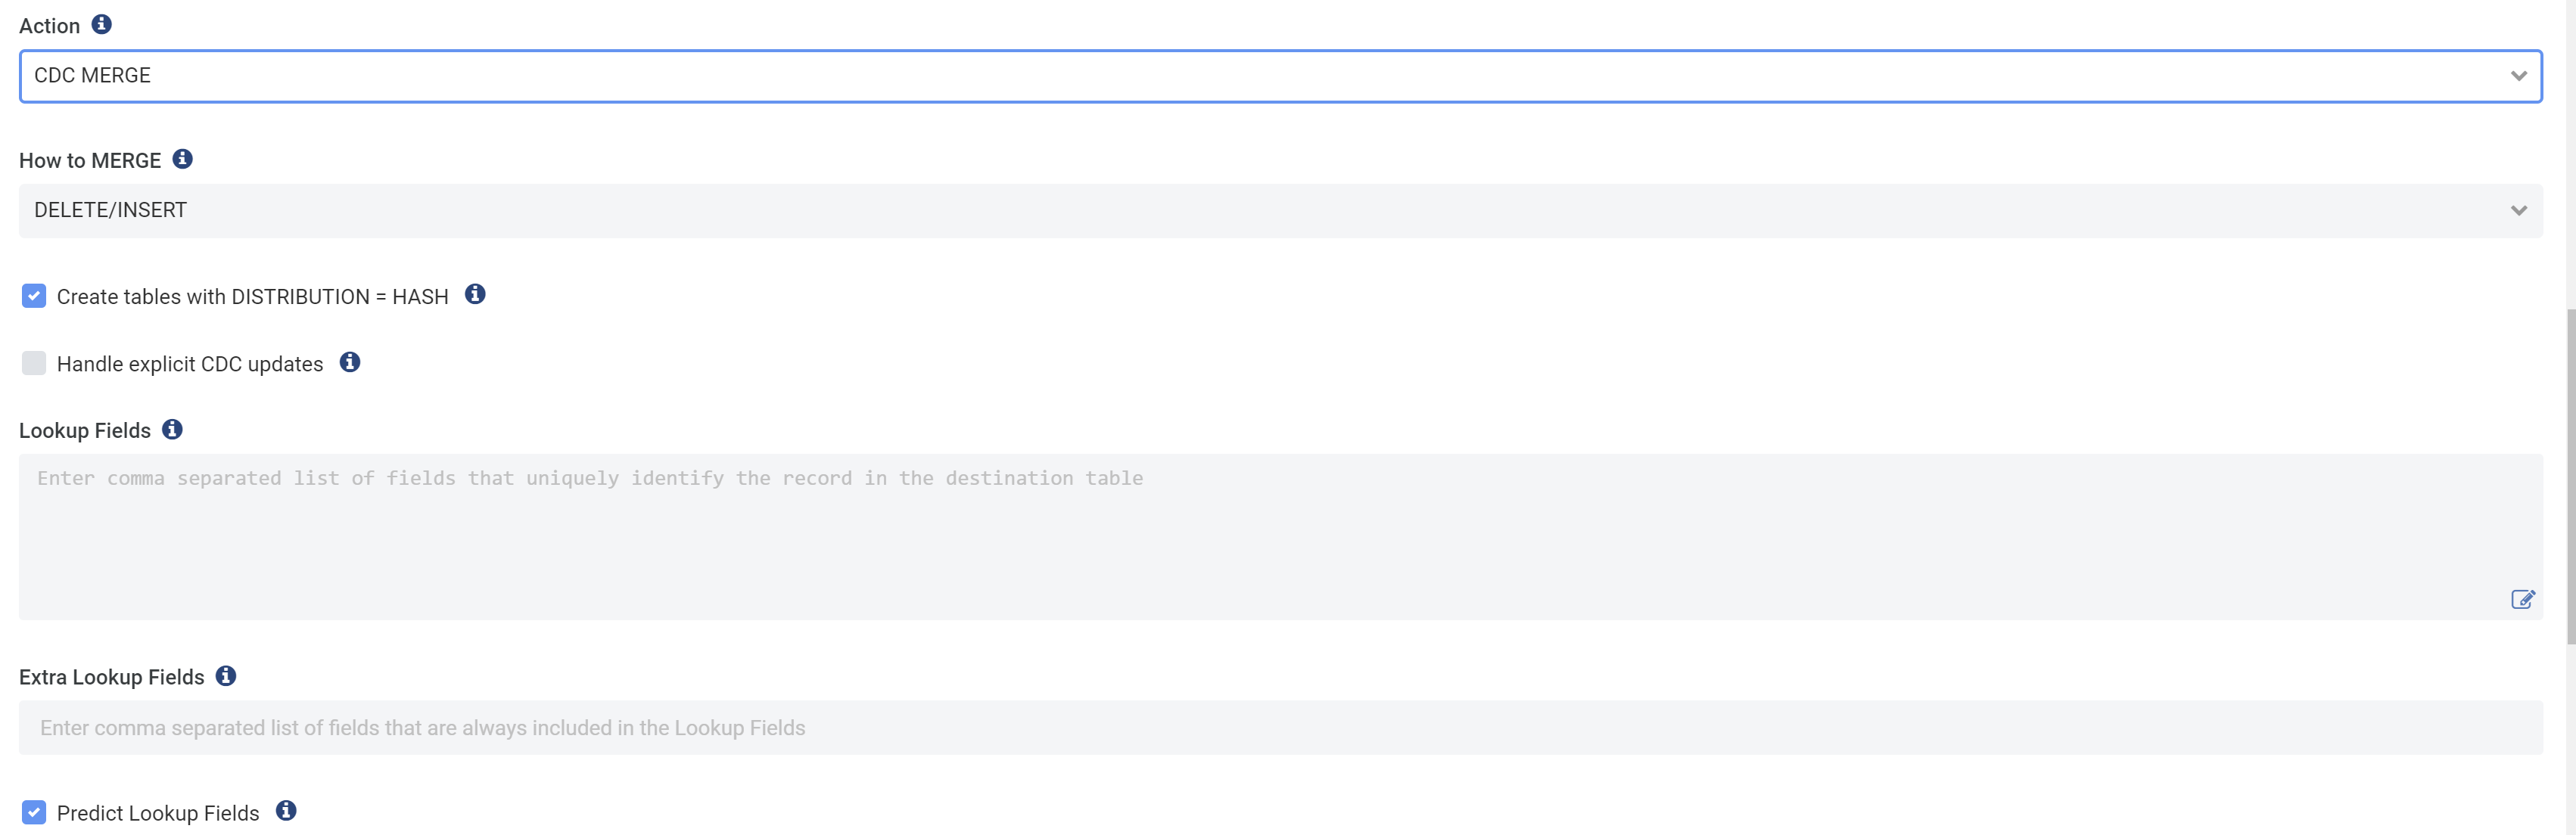This screenshot has width=2576, height=835.
Task: Show Predict Lookup Fields info tooltip
Action: point(286,811)
